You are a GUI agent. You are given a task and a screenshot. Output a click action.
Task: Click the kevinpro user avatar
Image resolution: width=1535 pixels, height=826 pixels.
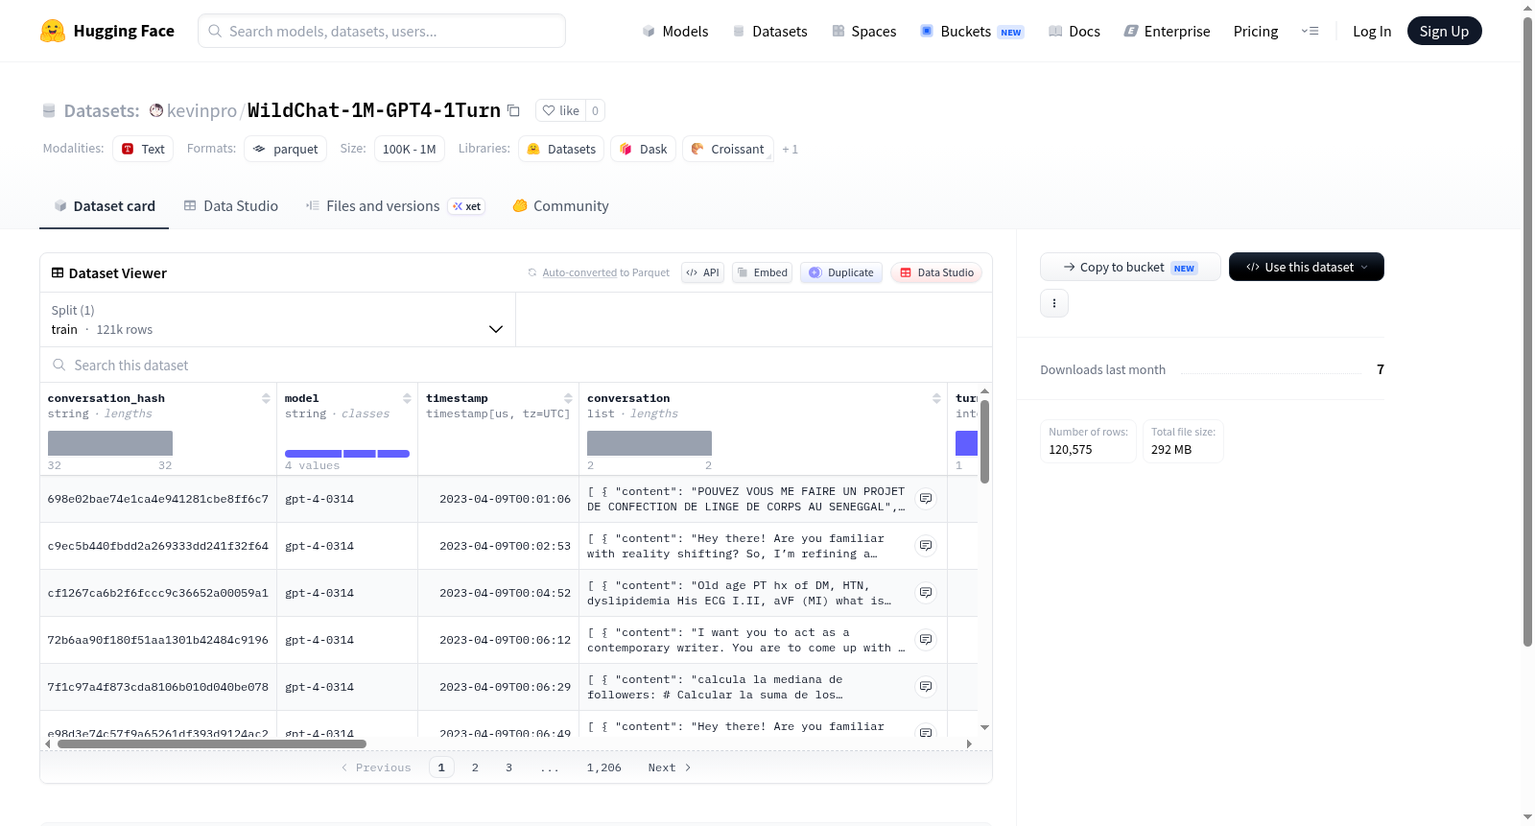(156, 110)
